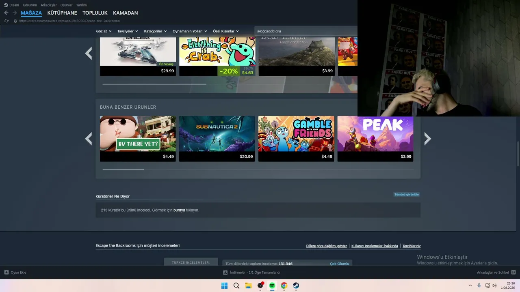The image size is (520, 292).
Task: Open the Steam menu
Action: (x=14, y=5)
